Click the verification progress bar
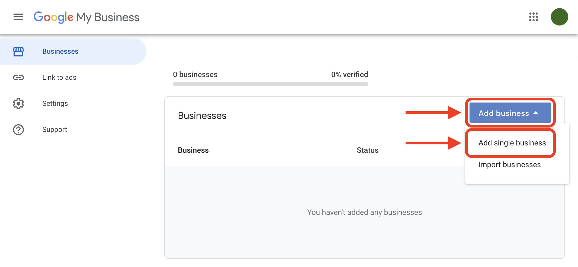Viewport: 578px width, 267px height. pos(270,84)
